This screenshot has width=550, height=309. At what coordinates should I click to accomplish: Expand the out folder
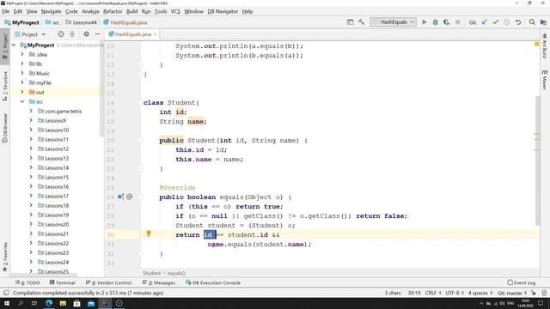[22, 92]
